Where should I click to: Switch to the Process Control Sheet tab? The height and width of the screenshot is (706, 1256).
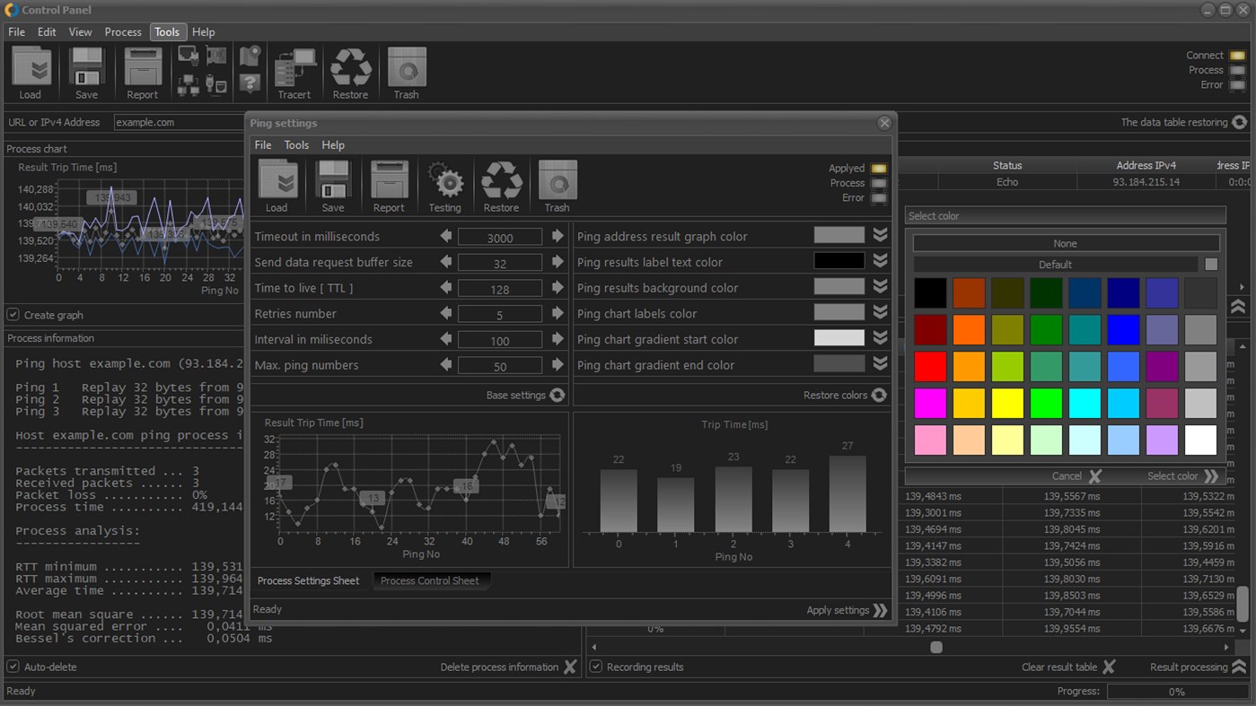pyautogui.click(x=430, y=580)
